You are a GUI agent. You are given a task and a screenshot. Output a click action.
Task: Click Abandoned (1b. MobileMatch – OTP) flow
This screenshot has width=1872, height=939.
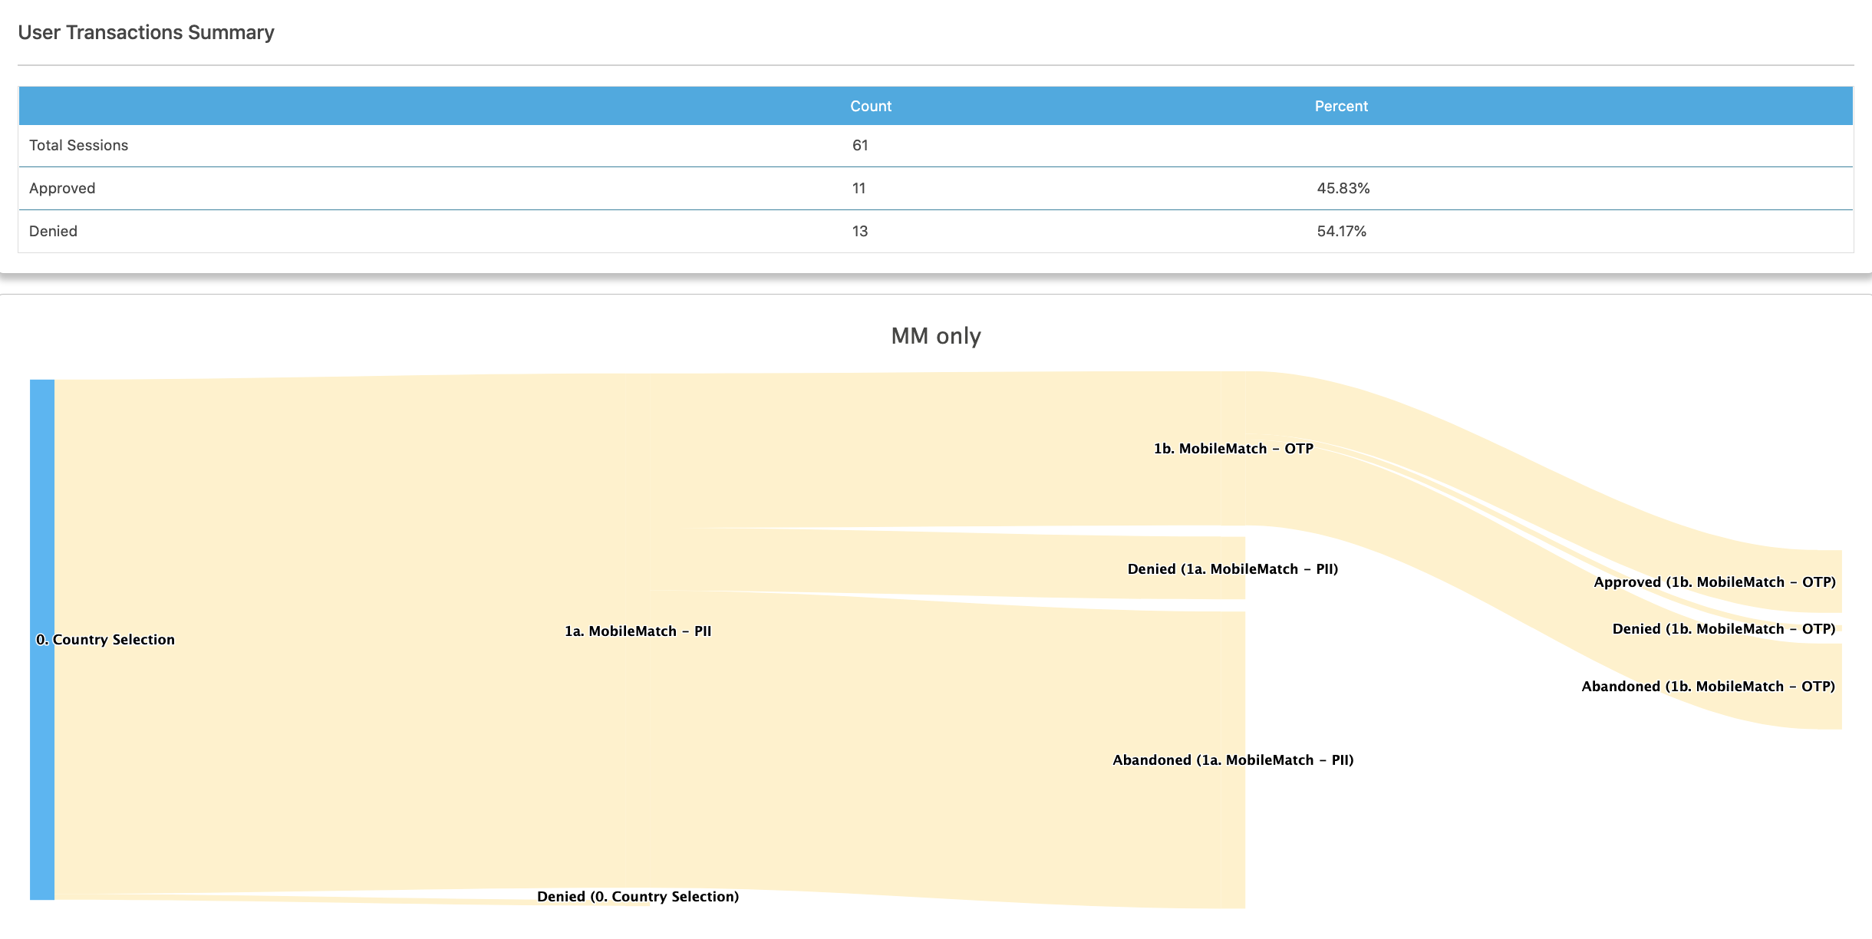[x=1708, y=686]
